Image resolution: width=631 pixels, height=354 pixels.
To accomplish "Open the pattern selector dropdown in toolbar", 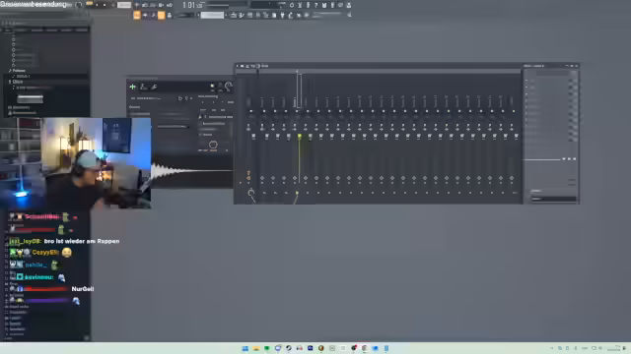I will coord(212,16).
